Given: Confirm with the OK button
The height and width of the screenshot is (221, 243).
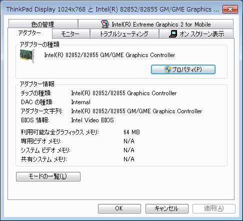Looking at the screenshot, I should click(119, 208).
